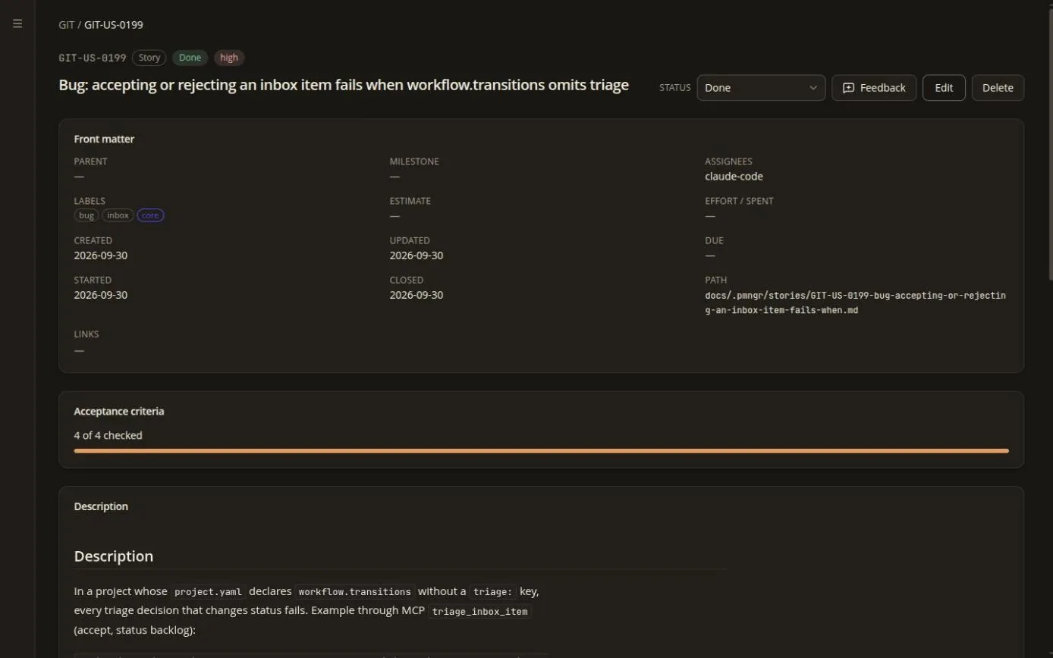The image size is (1053, 658).
Task: Click the story file path text
Action: (x=855, y=302)
